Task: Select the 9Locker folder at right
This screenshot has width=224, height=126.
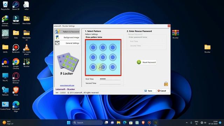Action: pyautogui.click(x=207, y=49)
